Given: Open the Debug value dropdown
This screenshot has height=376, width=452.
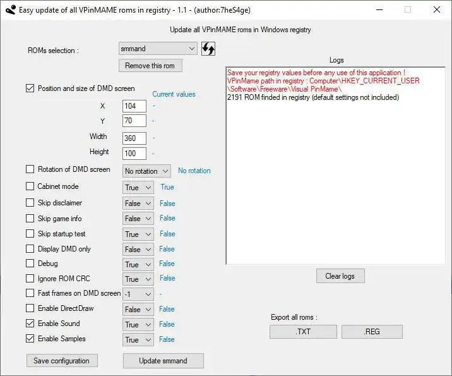Looking at the screenshot, I should tap(138, 264).
